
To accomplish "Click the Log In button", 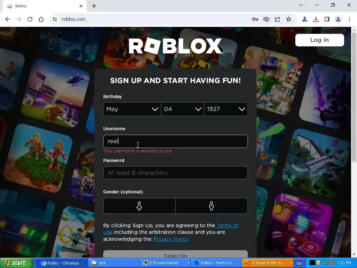I will [x=319, y=40].
